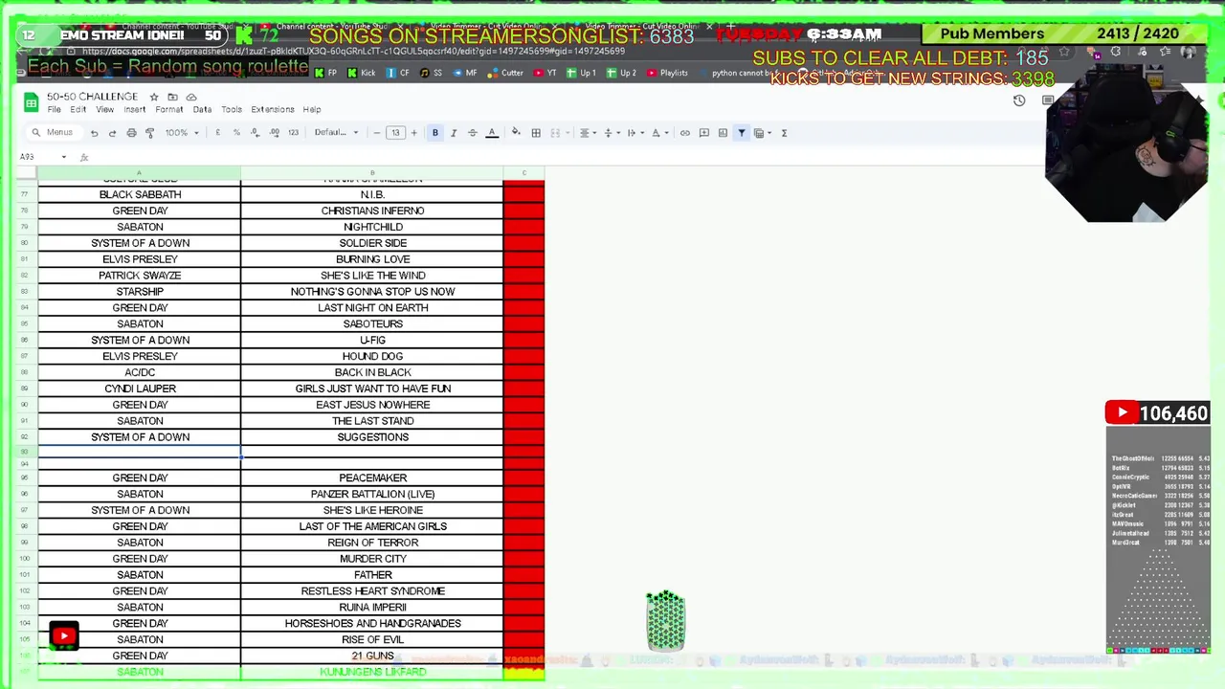1225x689 pixels.
Task: Decrease font size with minus button
Action: [x=376, y=133]
